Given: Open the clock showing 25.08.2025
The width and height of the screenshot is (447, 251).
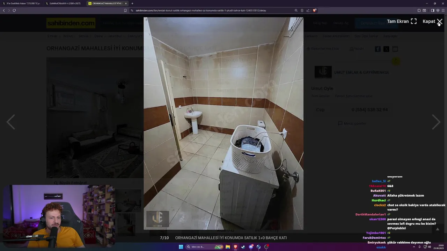Looking at the screenshot, I should coord(439,247).
